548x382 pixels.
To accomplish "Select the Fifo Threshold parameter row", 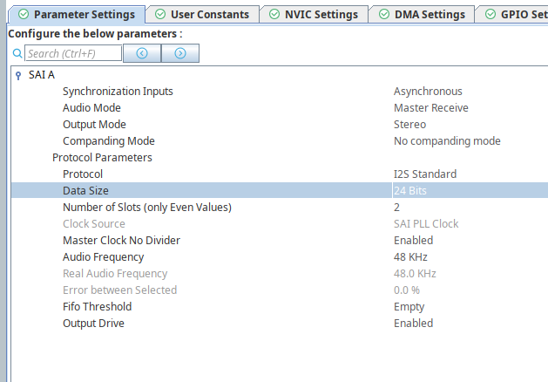I will (x=97, y=306).
